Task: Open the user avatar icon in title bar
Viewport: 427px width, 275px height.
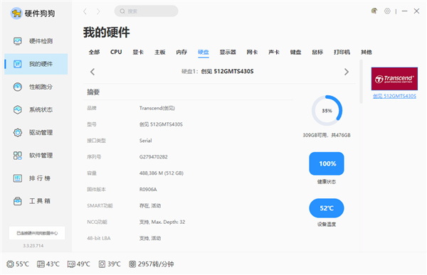Action: tap(374, 11)
